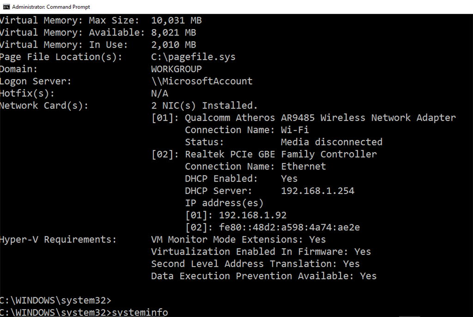Click the Administrator: Command Prompt title text
Screen dimensions: 473x317
pyautogui.click(x=51, y=7)
